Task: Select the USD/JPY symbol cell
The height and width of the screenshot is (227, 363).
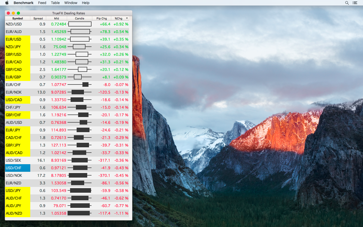Action: [18, 191]
